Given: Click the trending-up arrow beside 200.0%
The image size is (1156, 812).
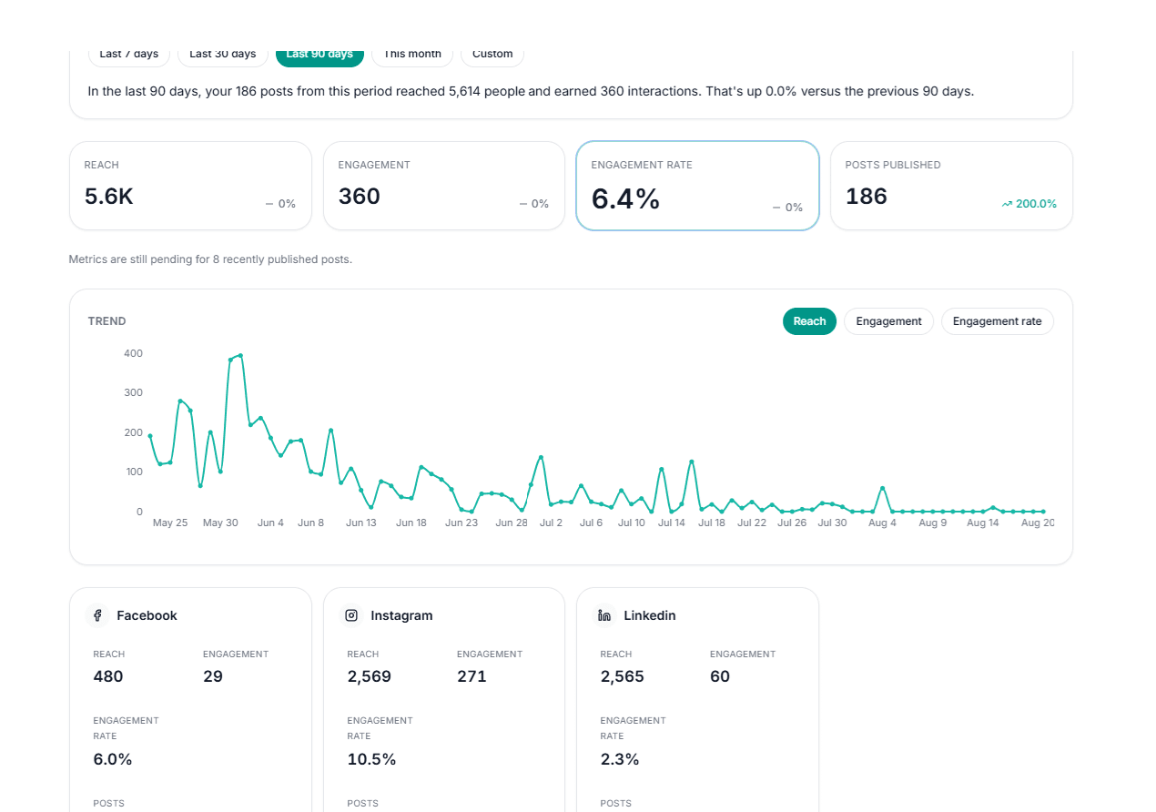Looking at the screenshot, I should [x=1007, y=205].
